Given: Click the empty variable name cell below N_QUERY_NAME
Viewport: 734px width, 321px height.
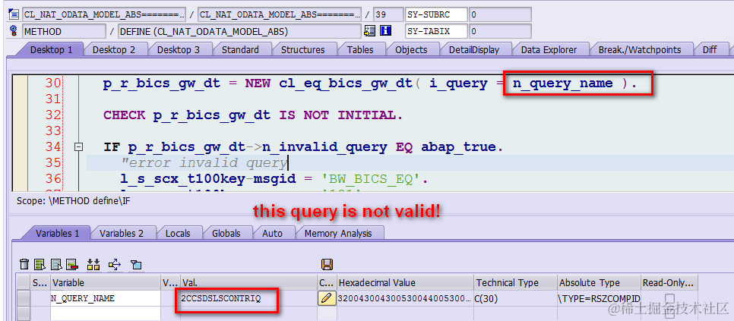Looking at the screenshot, I should pyautogui.click(x=106, y=312).
